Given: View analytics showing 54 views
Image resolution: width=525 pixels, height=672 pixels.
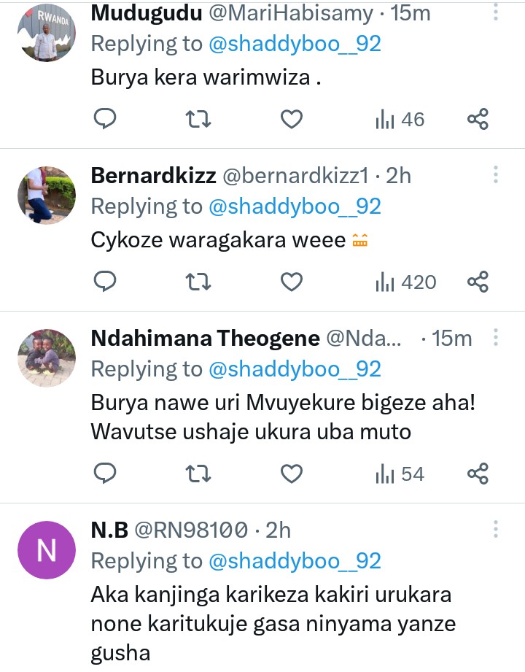Looking at the screenshot, I should point(400,474).
